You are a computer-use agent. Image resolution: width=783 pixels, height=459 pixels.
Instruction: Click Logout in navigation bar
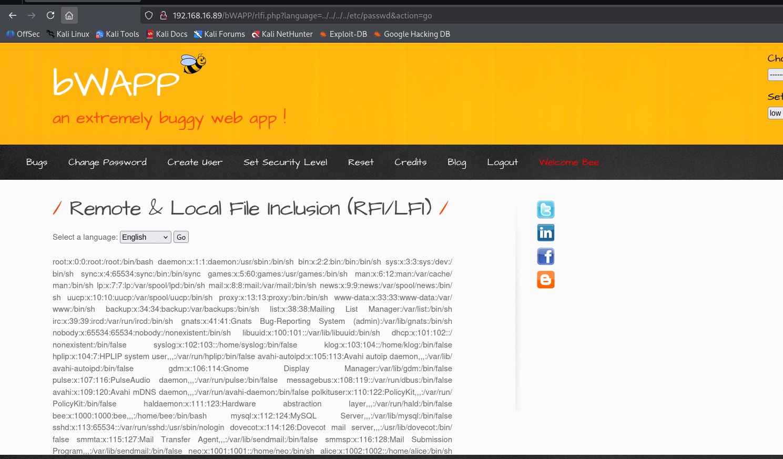(502, 162)
